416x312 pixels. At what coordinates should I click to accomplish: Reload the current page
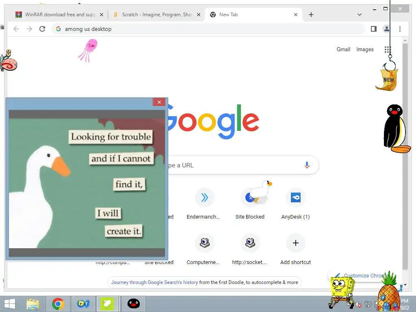pyautogui.click(x=42, y=29)
